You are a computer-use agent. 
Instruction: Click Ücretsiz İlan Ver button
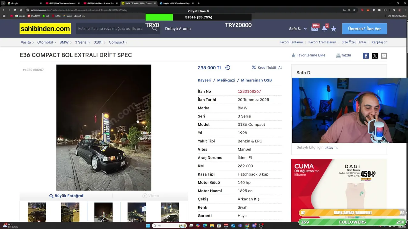(x=364, y=29)
